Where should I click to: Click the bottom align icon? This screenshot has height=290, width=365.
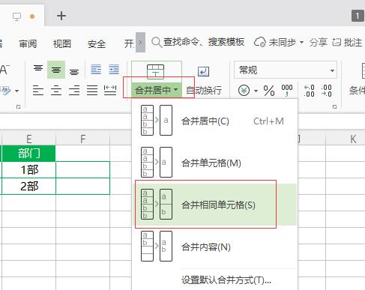pyautogui.click(x=74, y=72)
